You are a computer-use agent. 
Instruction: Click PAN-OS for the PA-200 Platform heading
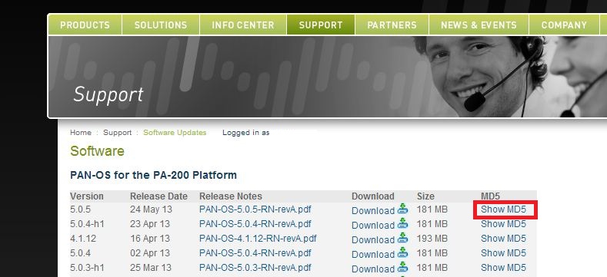pos(153,175)
